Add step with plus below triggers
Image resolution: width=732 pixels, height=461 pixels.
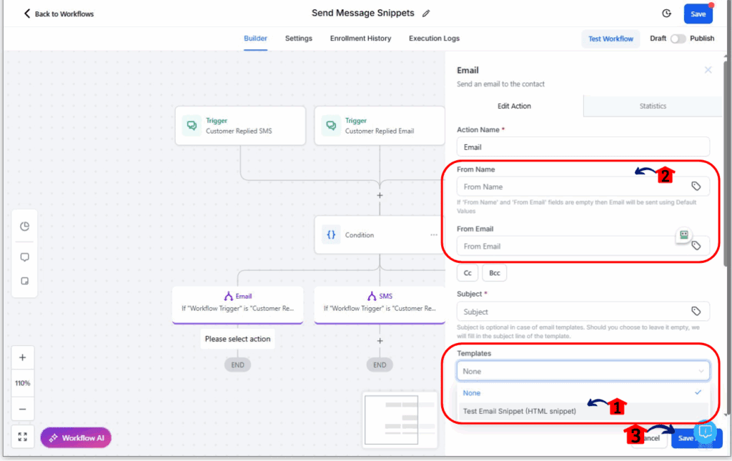pos(380,196)
